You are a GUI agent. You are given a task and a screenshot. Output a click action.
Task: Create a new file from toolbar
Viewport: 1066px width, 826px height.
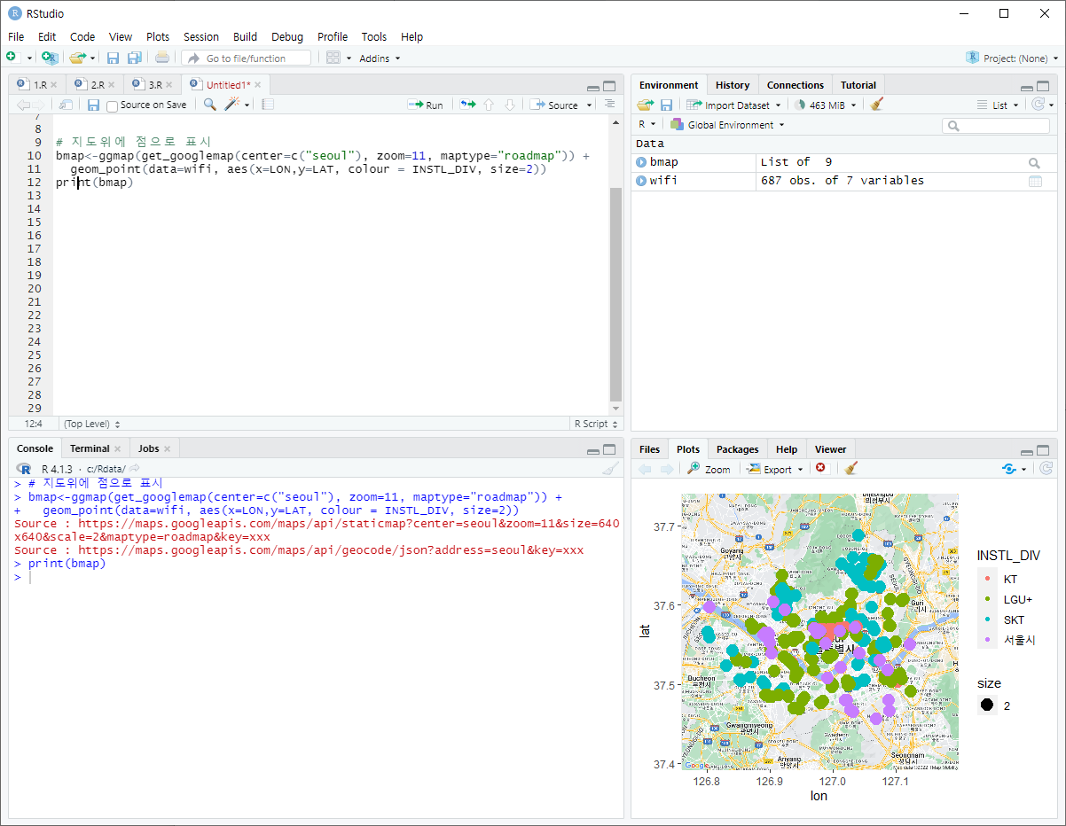12,58
